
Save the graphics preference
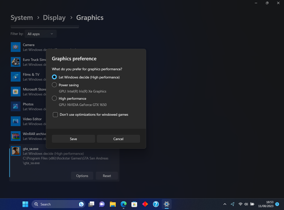point(73,139)
